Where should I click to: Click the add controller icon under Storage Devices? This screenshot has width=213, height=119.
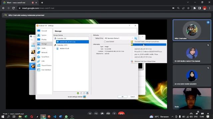click(x=78, y=93)
